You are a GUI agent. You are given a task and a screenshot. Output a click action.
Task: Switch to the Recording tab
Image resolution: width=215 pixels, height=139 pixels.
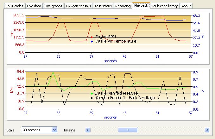pos(123,6)
